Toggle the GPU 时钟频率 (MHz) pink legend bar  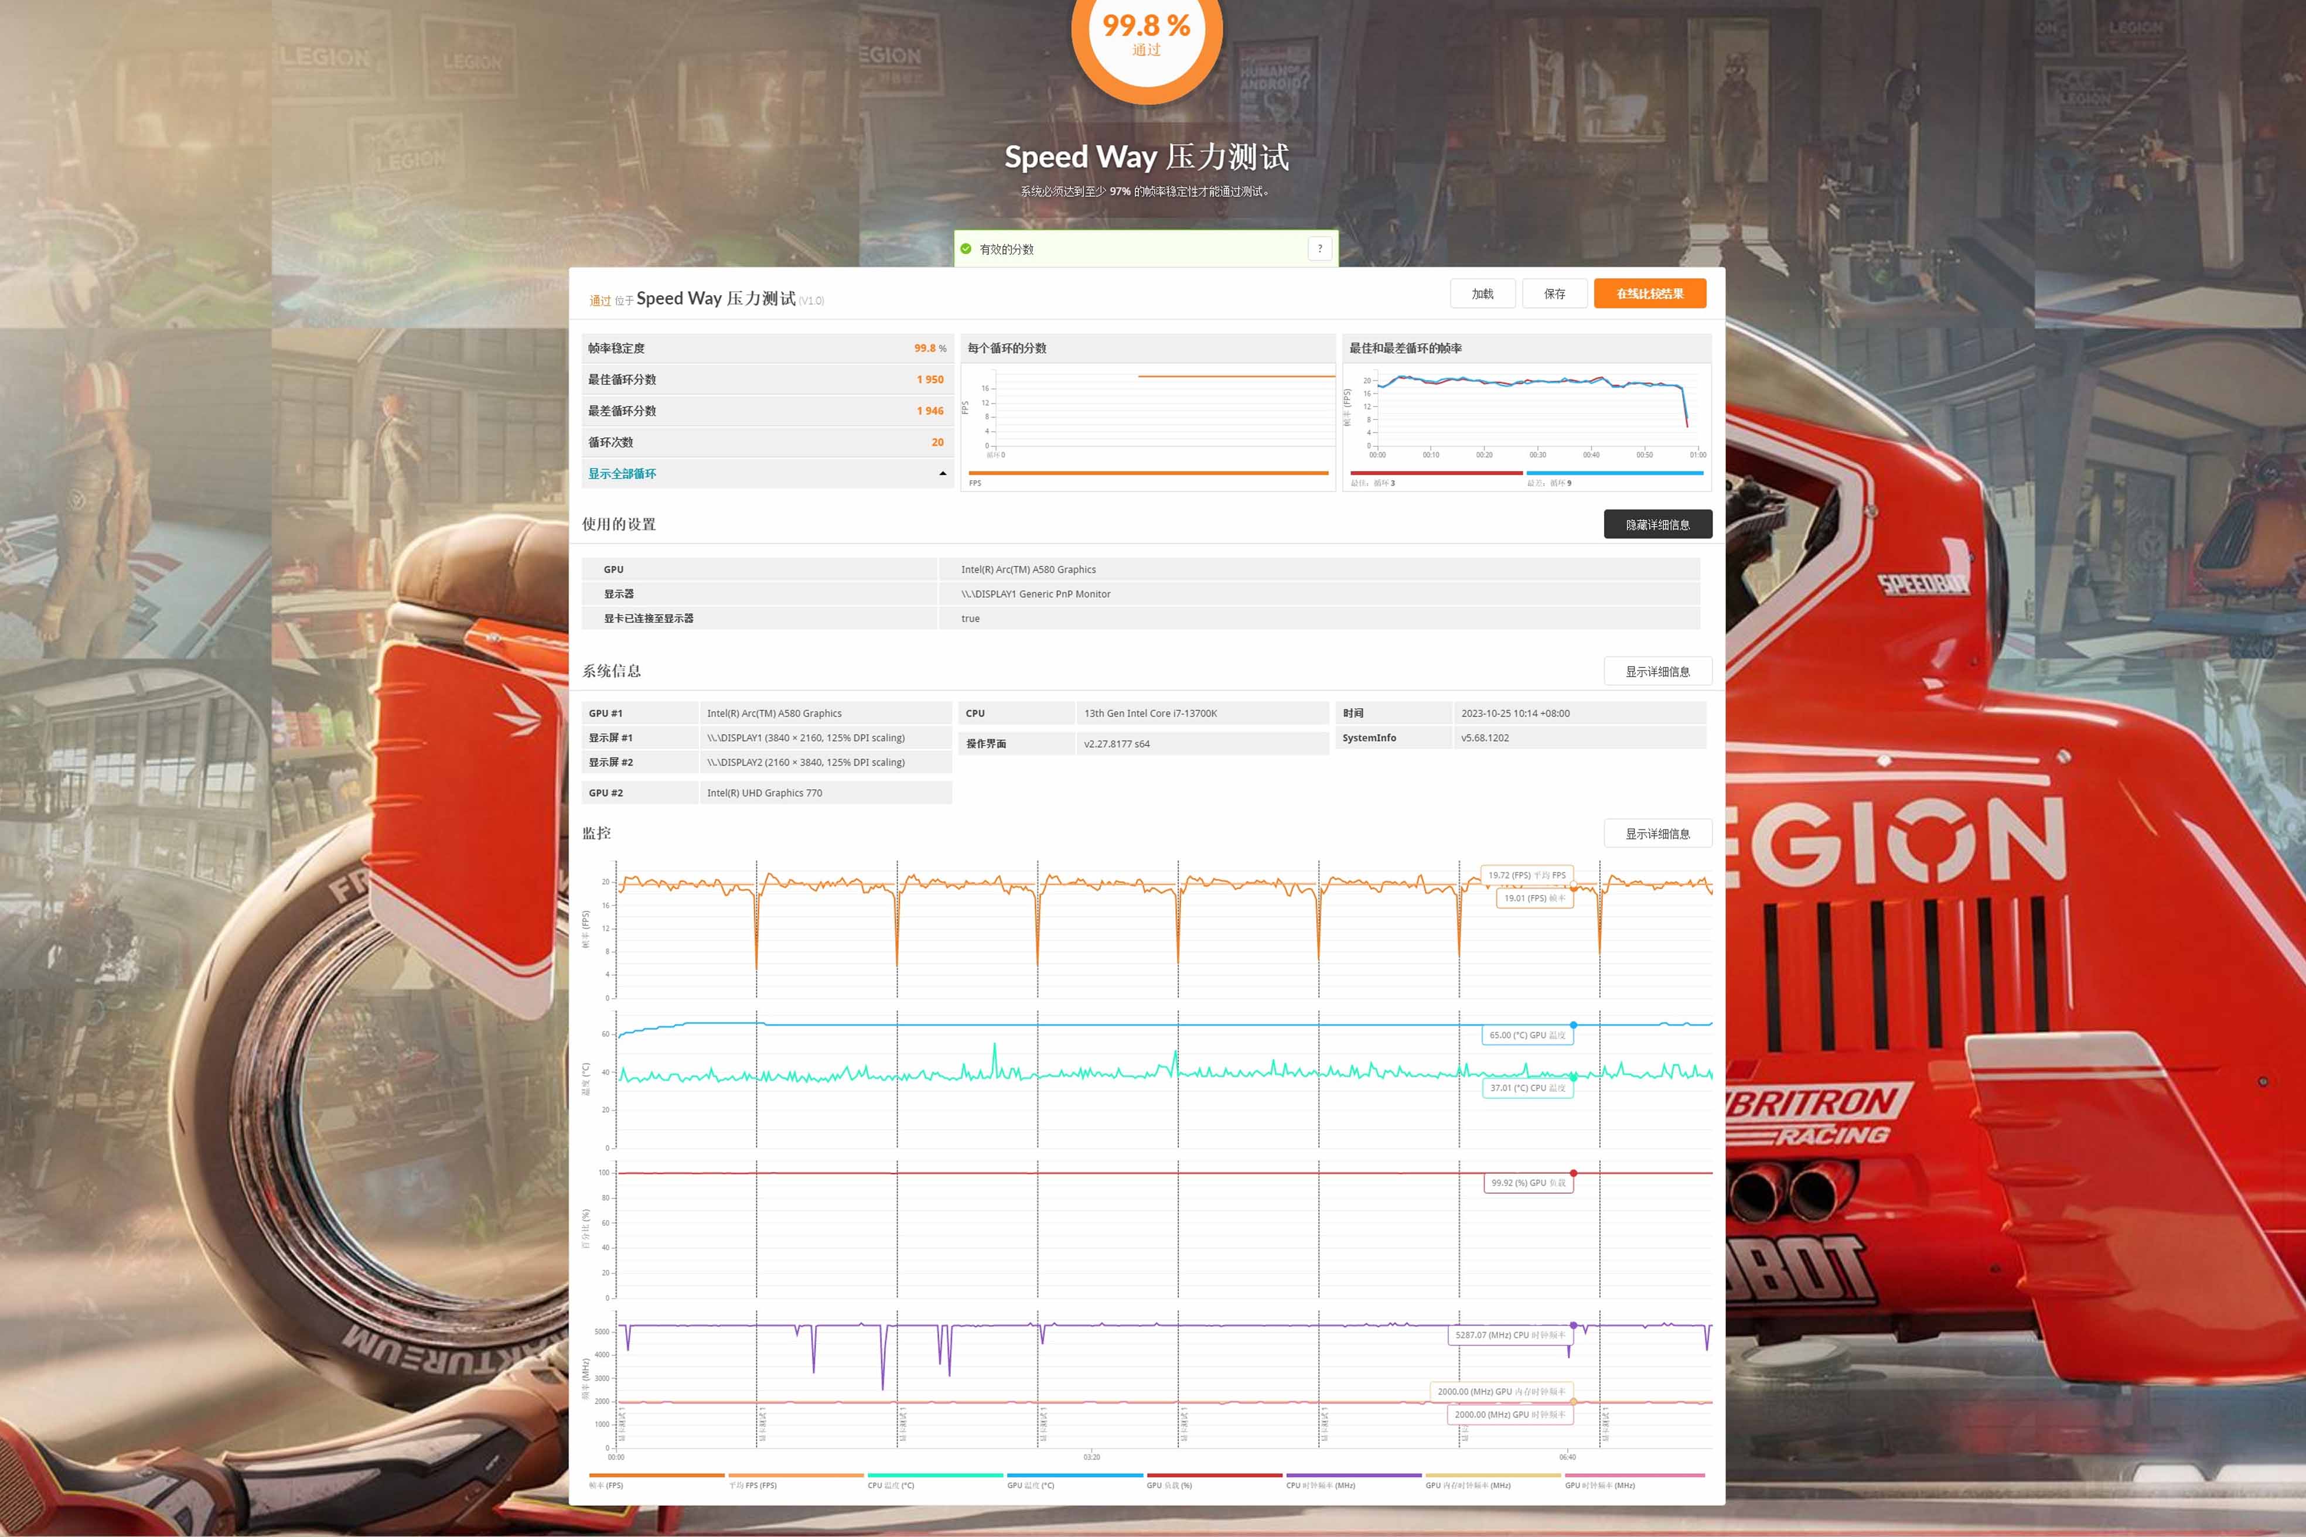(x=1635, y=1474)
